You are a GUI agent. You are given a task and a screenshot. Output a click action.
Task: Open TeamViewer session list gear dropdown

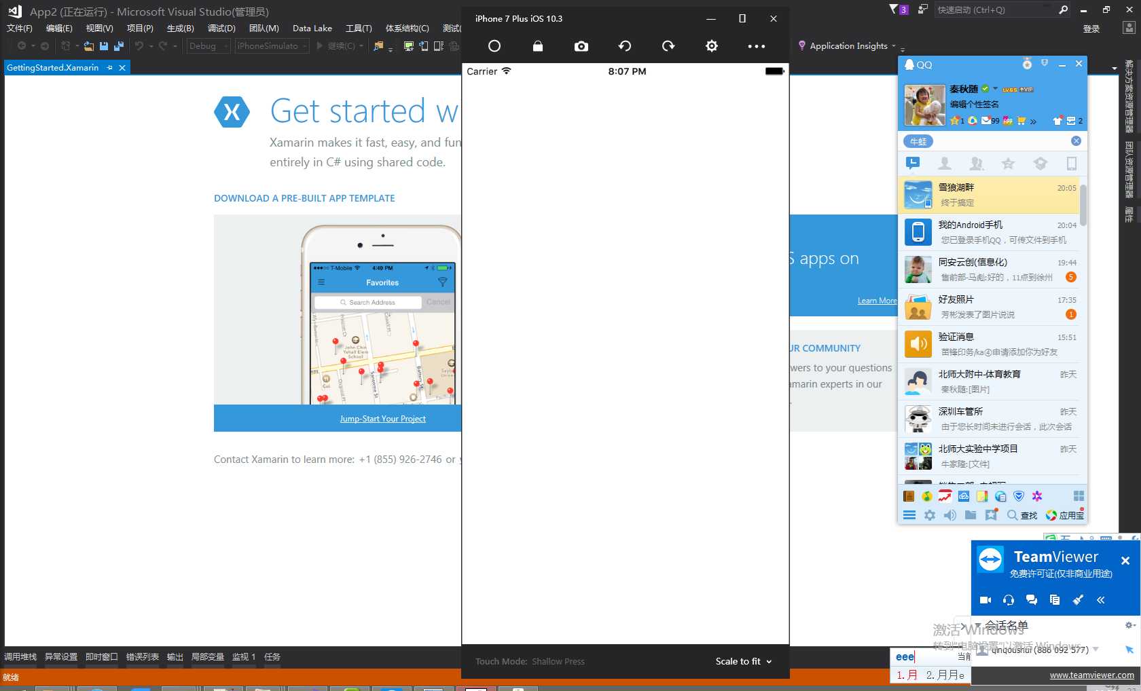1130,625
